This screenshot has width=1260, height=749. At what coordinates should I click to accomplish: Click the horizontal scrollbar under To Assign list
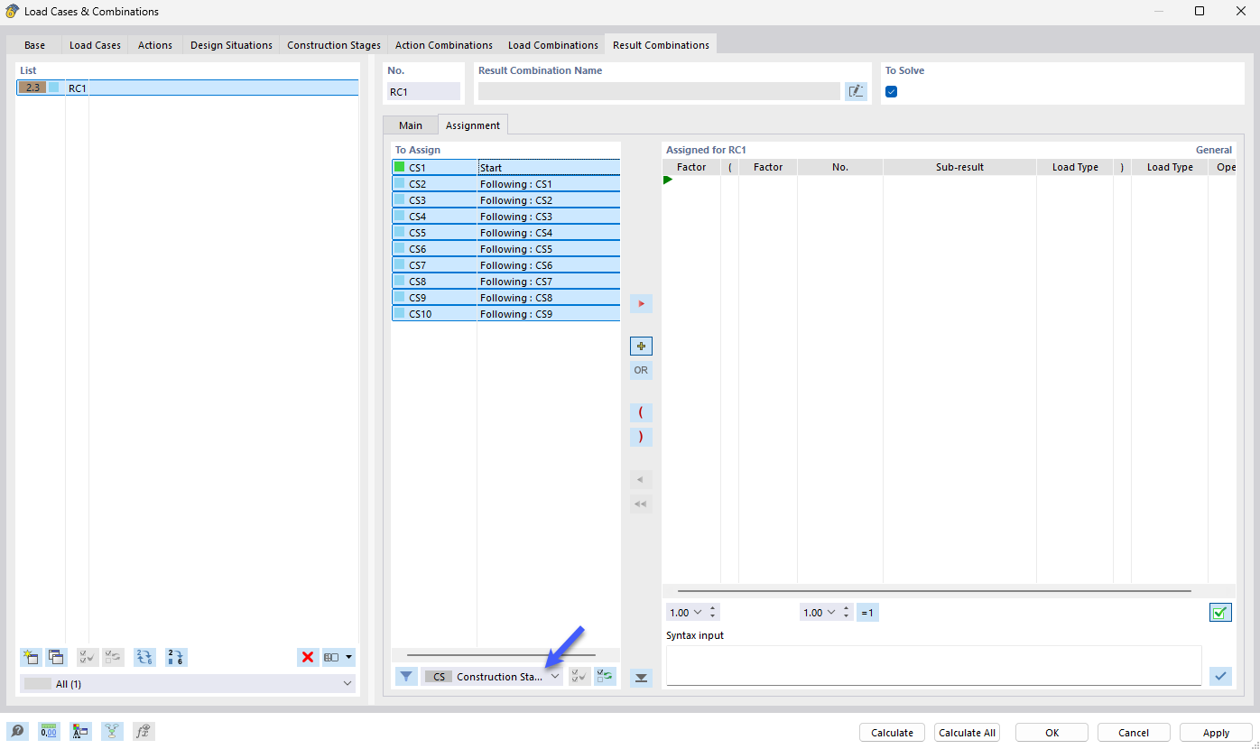point(501,655)
